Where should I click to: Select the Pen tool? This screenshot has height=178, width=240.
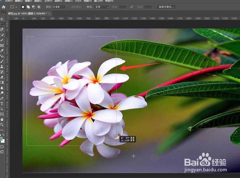[x=2, y=98]
